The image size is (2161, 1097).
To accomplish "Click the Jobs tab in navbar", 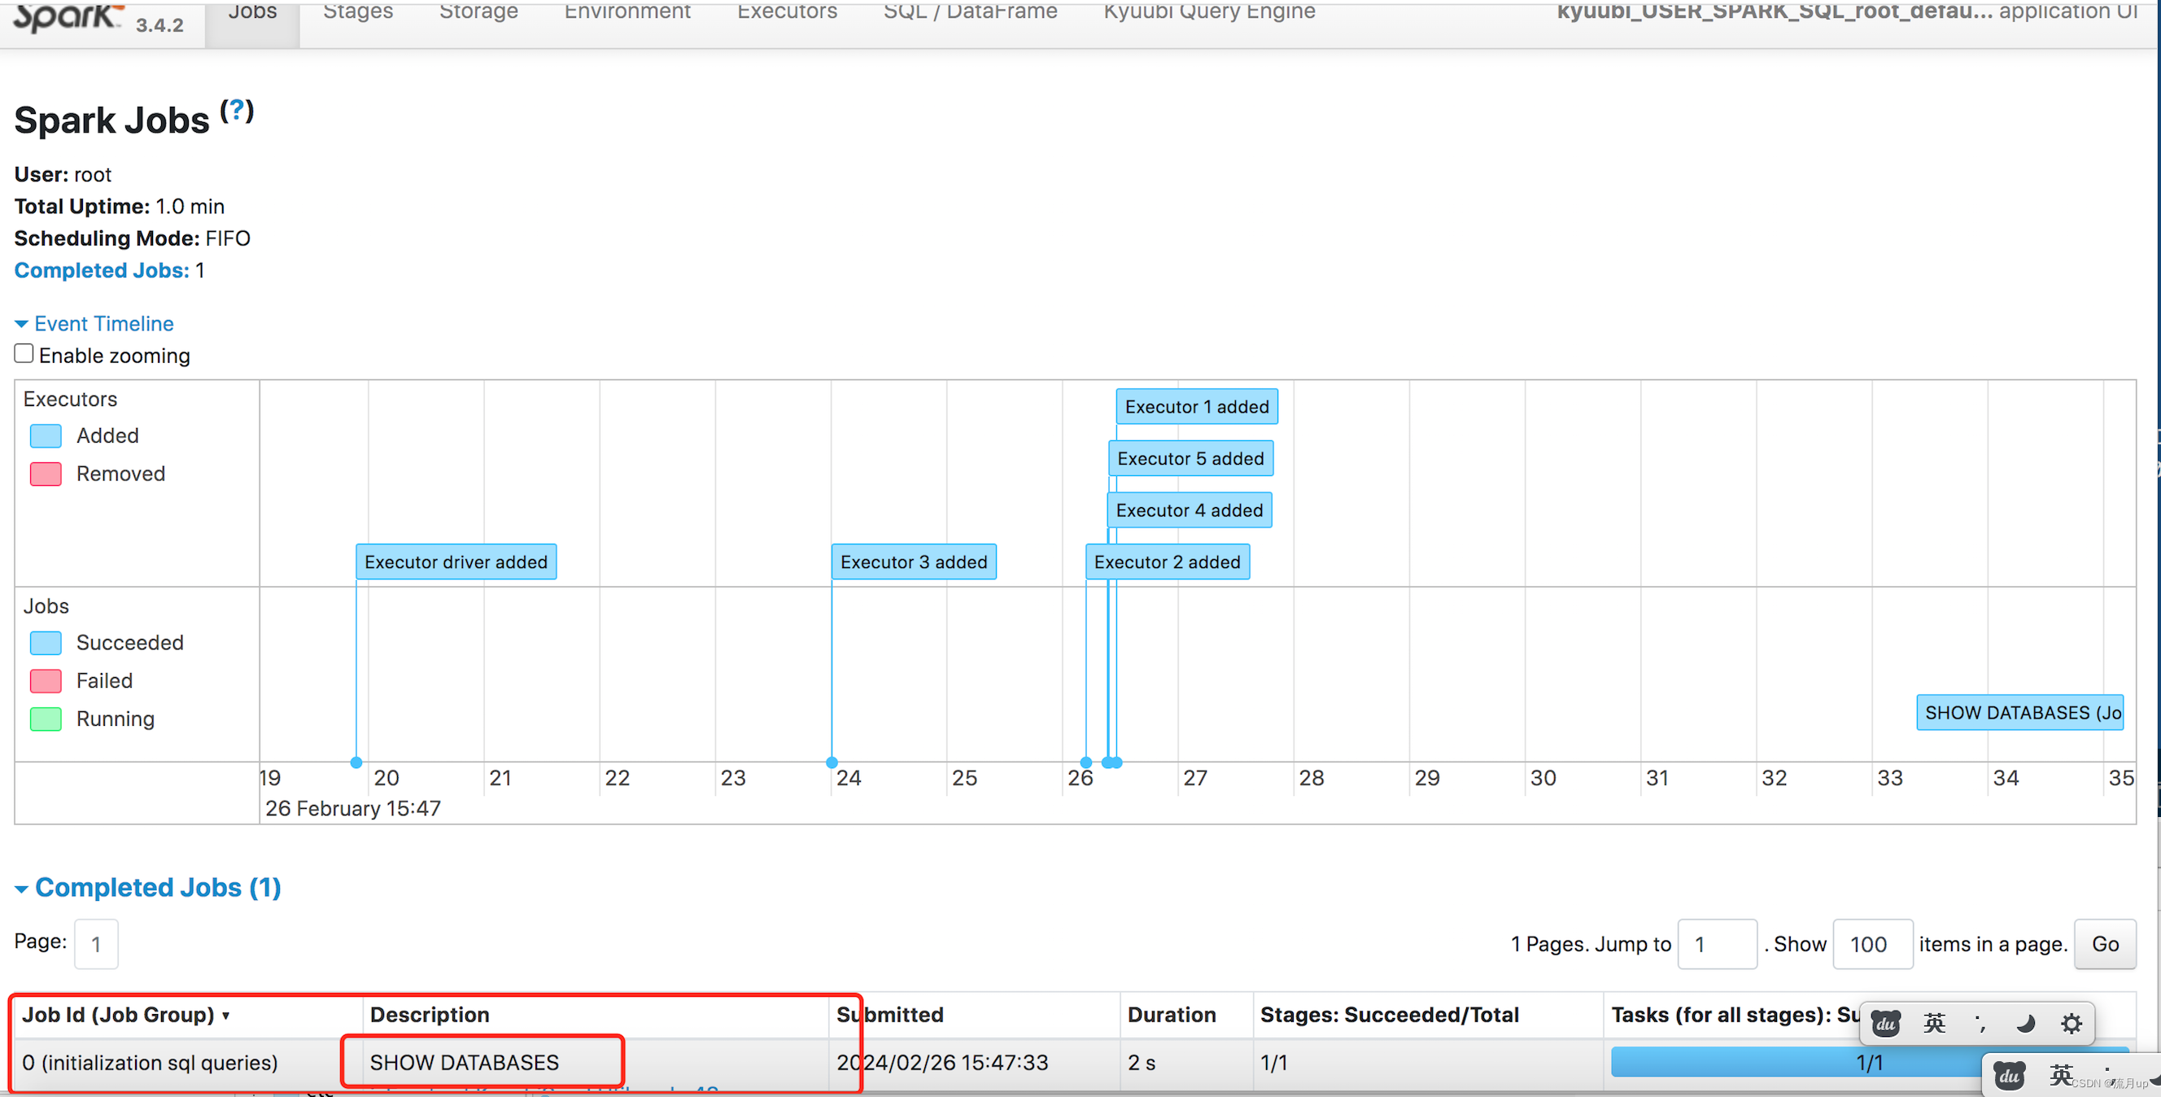I will tap(251, 10).
